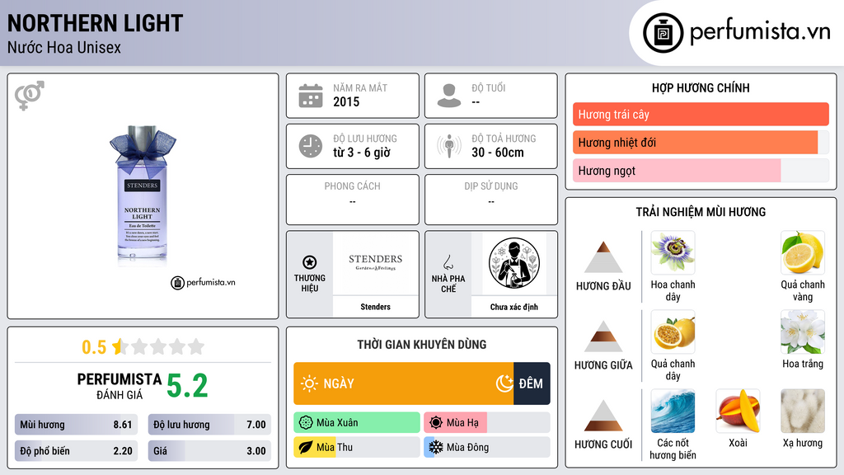
Task: Click the Mùi hương 8.61 score bar
Action: (76, 425)
